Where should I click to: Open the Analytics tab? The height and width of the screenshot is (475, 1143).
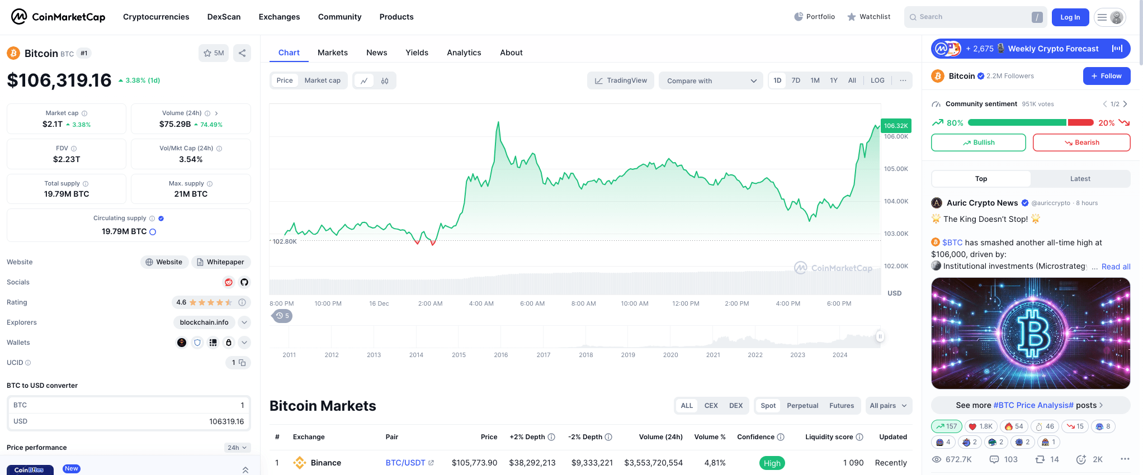coord(464,53)
